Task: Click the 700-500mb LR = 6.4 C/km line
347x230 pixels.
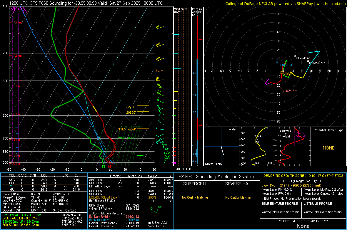Action: 21,225
